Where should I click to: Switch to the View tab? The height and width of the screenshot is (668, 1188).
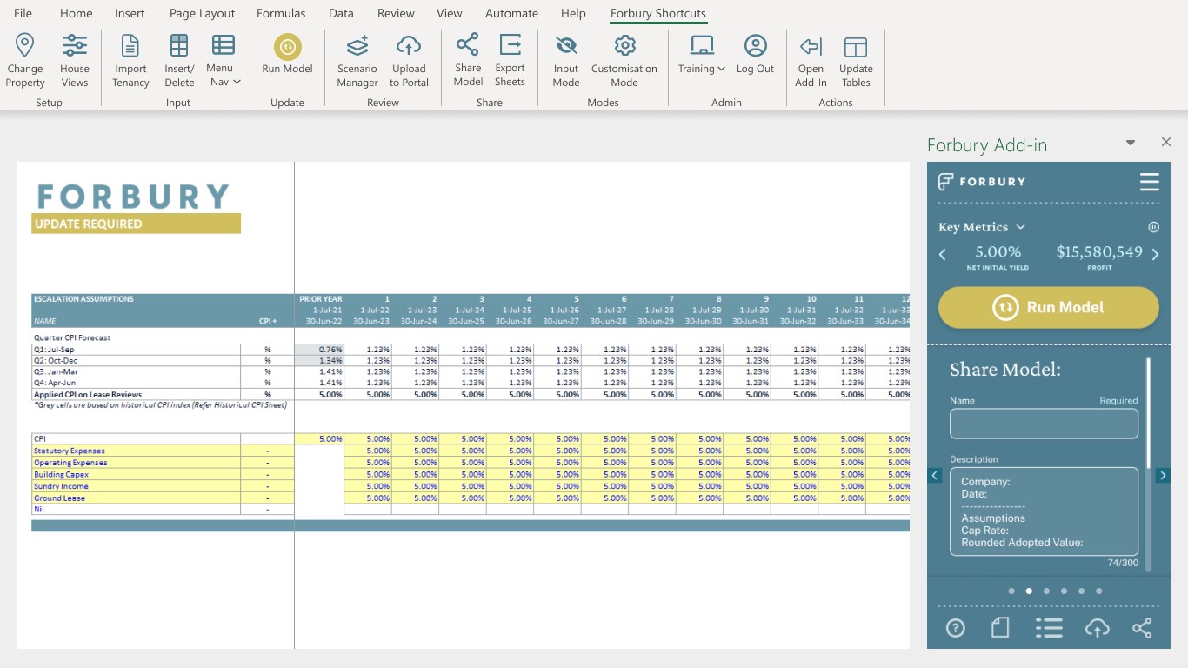(450, 13)
